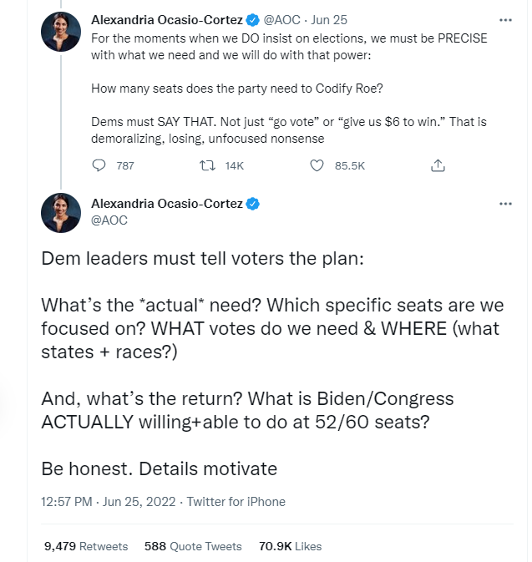This screenshot has height=562, width=532.
Task: Open author name on main tweet
Action: click(x=165, y=205)
